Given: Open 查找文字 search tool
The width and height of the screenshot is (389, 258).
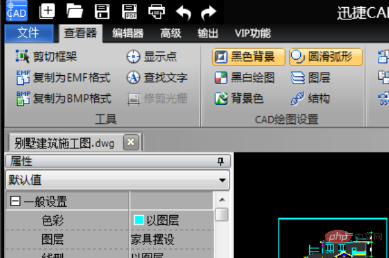Looking at the screenshot, I should tap(157, 78).
